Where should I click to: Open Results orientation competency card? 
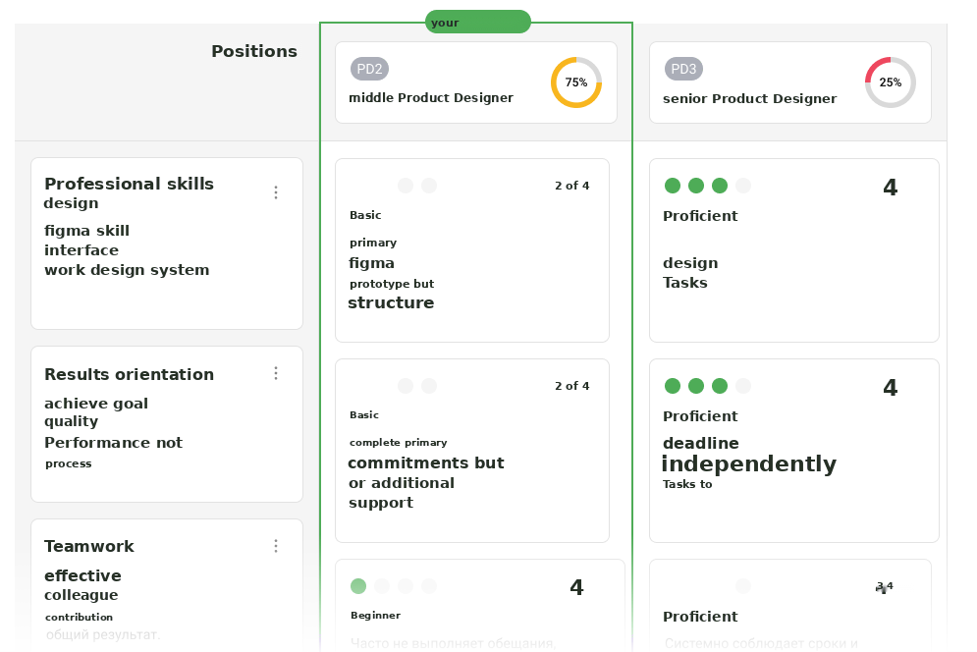(167, 424)
